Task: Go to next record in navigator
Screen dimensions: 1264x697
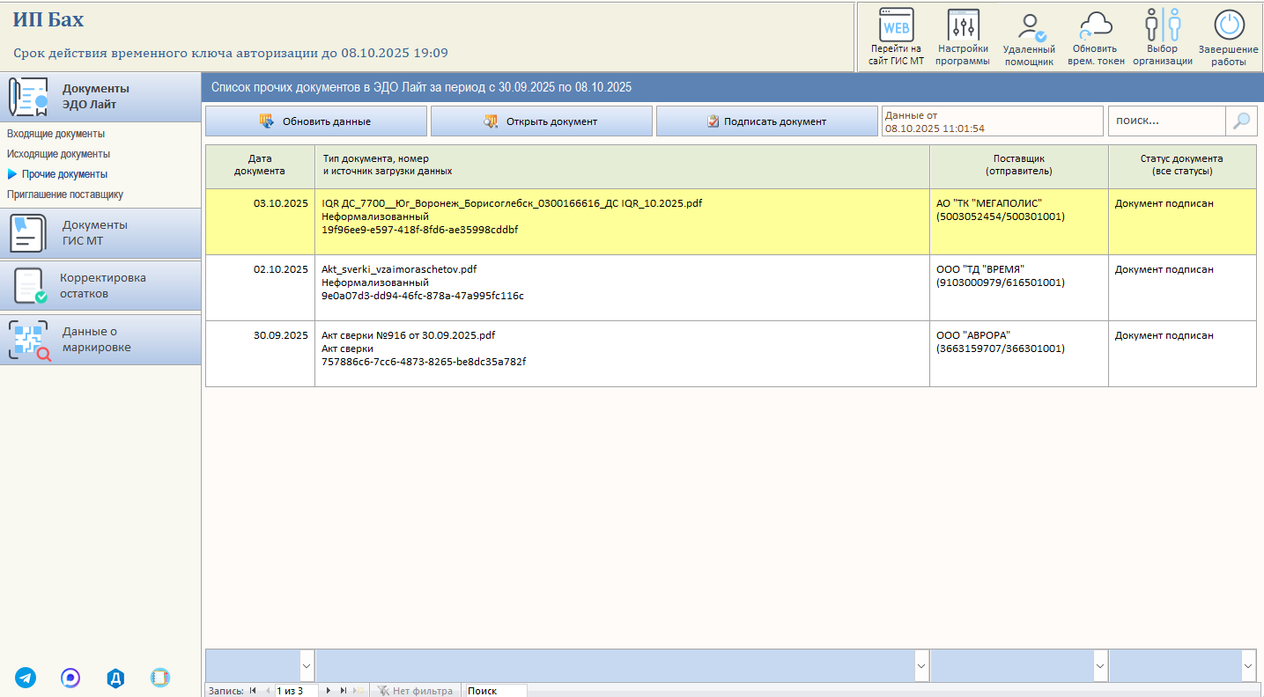Action: coord(329,691)
